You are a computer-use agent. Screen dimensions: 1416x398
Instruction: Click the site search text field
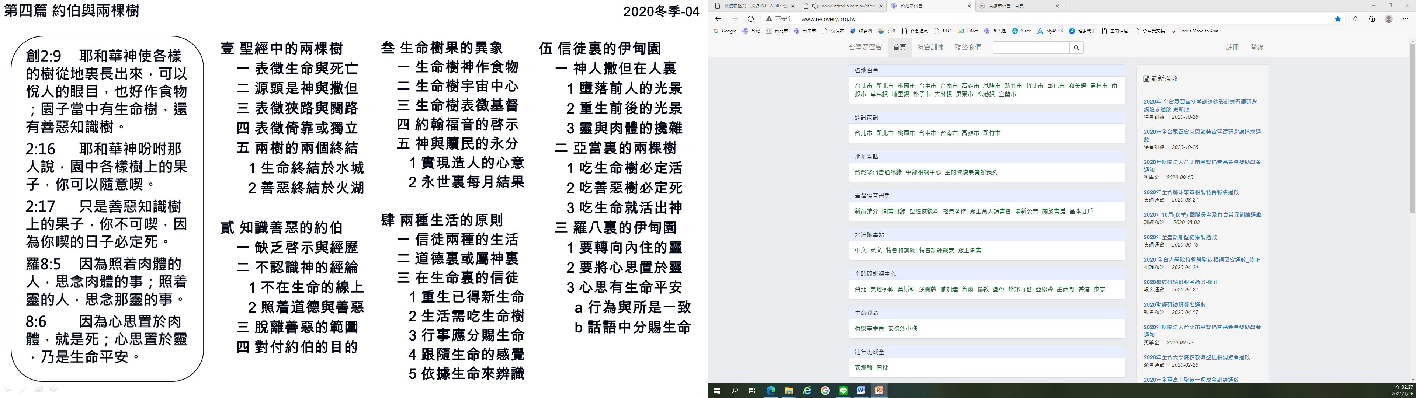tap(1031, 48)
